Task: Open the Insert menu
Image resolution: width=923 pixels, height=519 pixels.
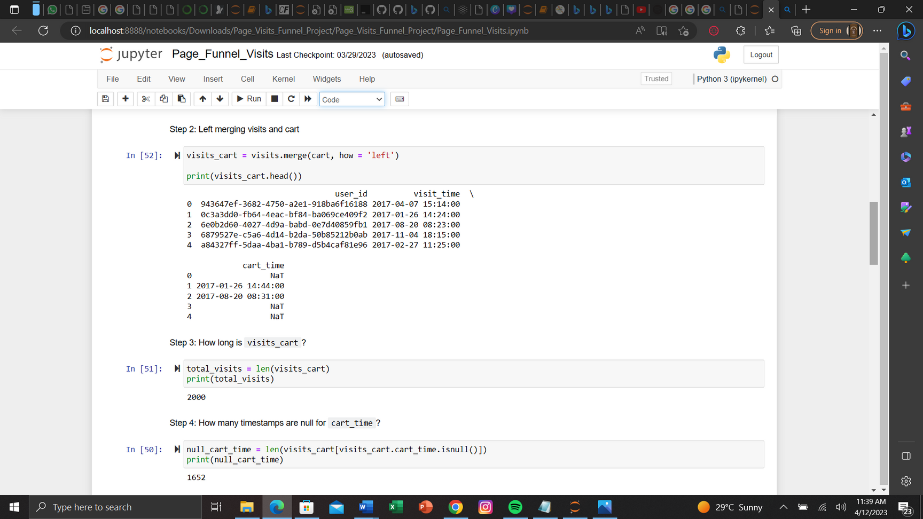Action: [x=213, y=79]
